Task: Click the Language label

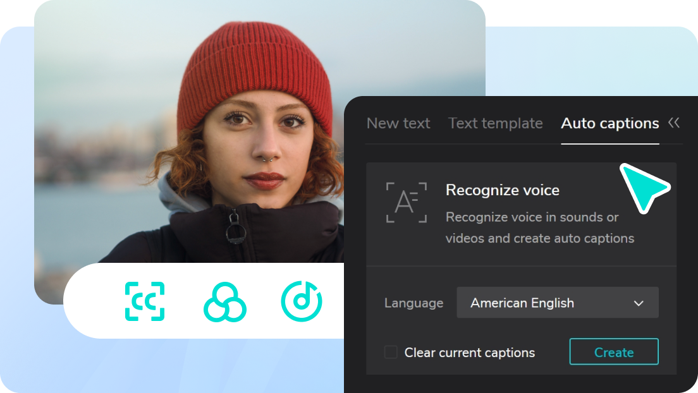Action: [414, 303]
